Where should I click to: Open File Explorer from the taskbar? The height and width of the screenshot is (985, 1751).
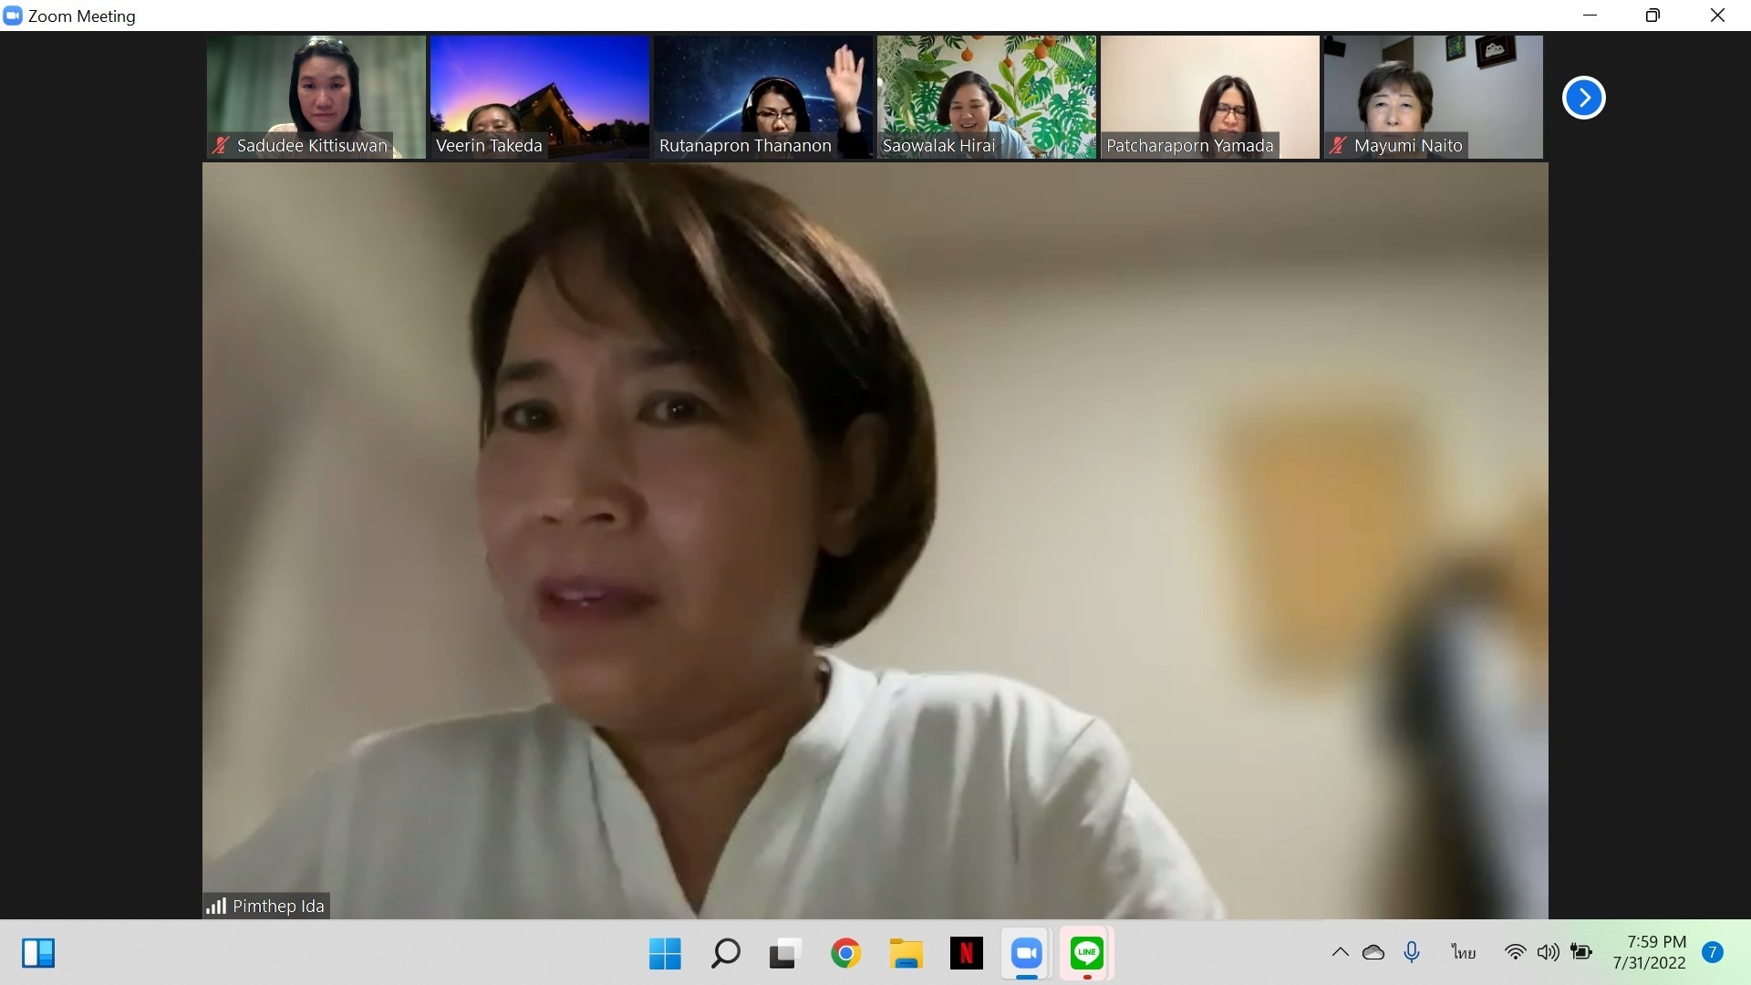pos(906,954)
